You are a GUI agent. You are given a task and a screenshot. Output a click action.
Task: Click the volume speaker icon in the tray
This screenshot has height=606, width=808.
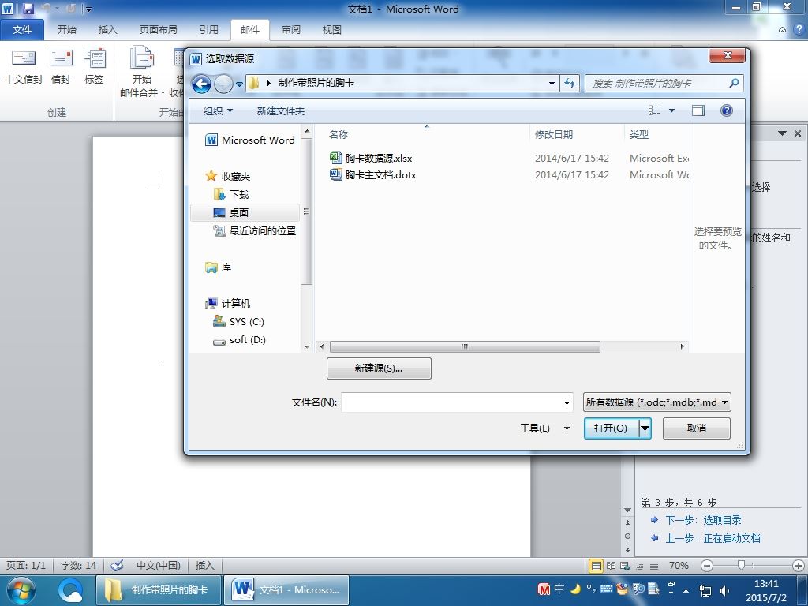(724, 590)
